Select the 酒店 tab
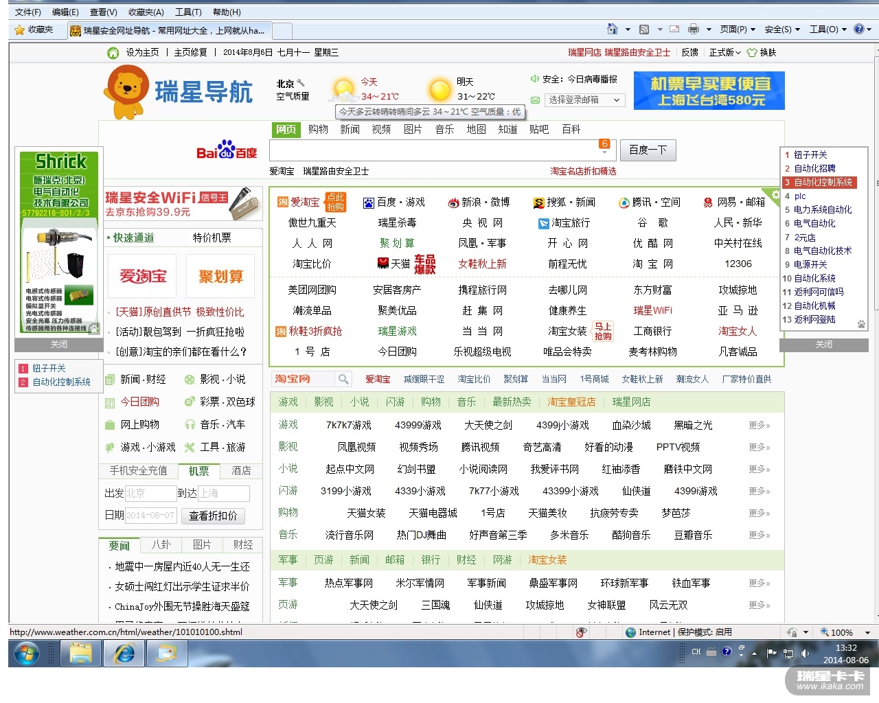The image size is (879, 703). coord(241,471)
